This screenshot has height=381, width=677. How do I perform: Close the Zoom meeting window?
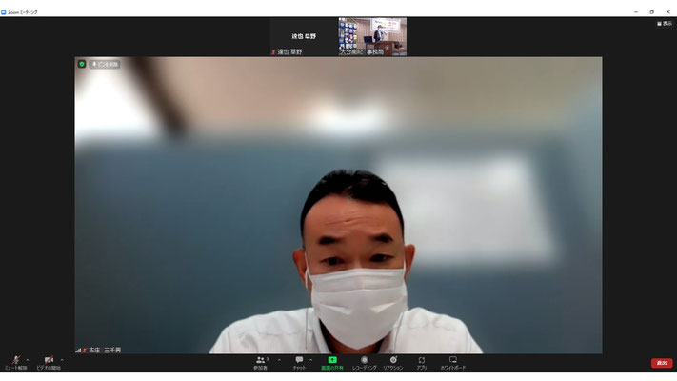tap(667, 12)
